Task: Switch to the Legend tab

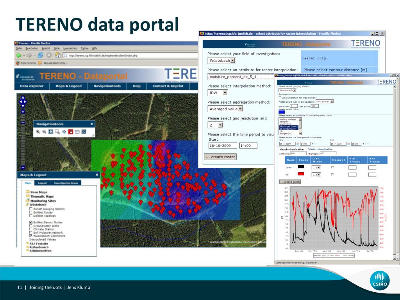Action: [42, 183]
